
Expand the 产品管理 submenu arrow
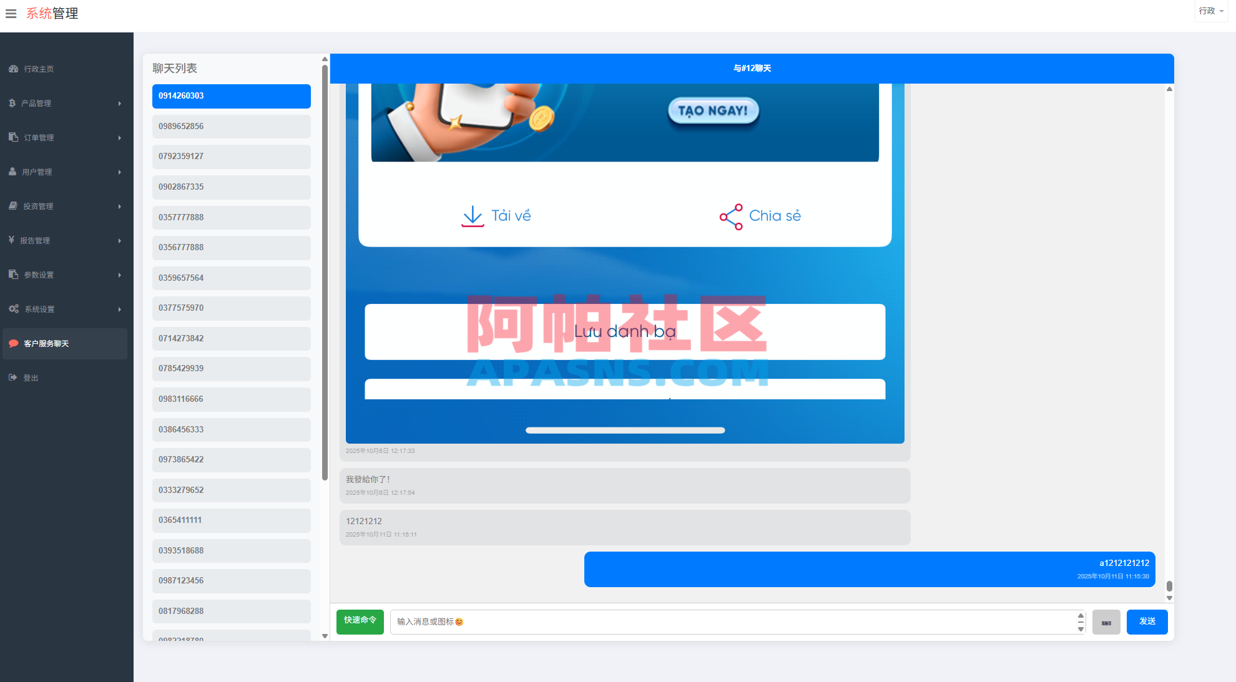tap(120, 104)
